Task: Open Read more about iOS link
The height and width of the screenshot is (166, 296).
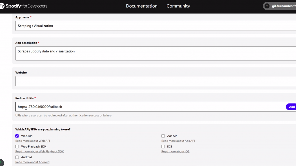Action: point(175,151)
